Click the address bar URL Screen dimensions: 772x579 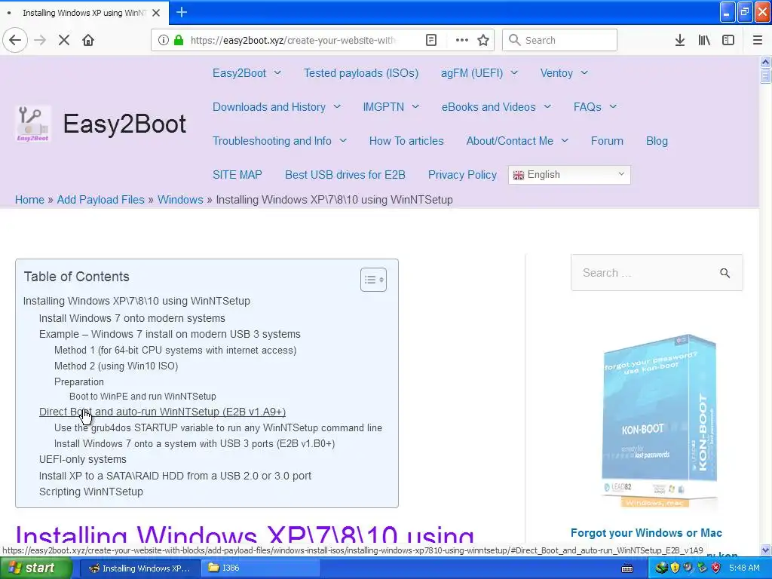[x=293, y=40]
